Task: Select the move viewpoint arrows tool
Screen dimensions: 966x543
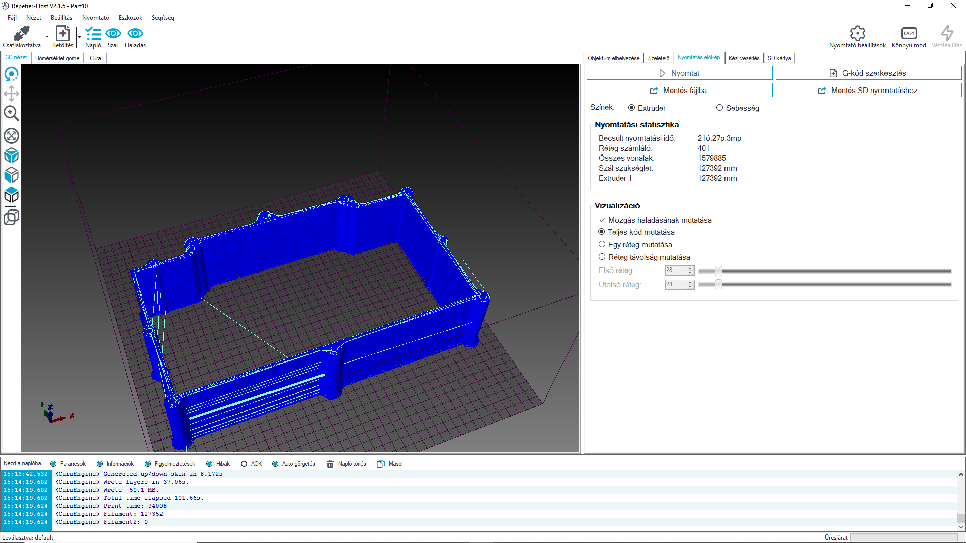Action: 11,94
